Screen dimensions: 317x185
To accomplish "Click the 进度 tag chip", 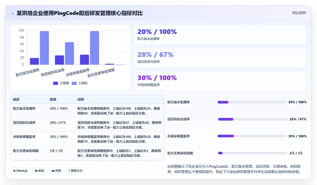I will 56,171.
